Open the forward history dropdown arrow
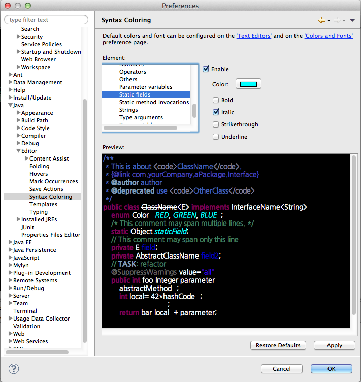This screenshot has height=382, width=361. tap(344, 21)
